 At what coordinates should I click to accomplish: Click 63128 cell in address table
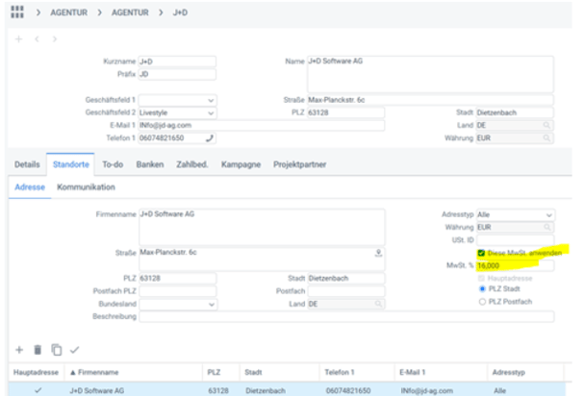click(x=218, y=391)
